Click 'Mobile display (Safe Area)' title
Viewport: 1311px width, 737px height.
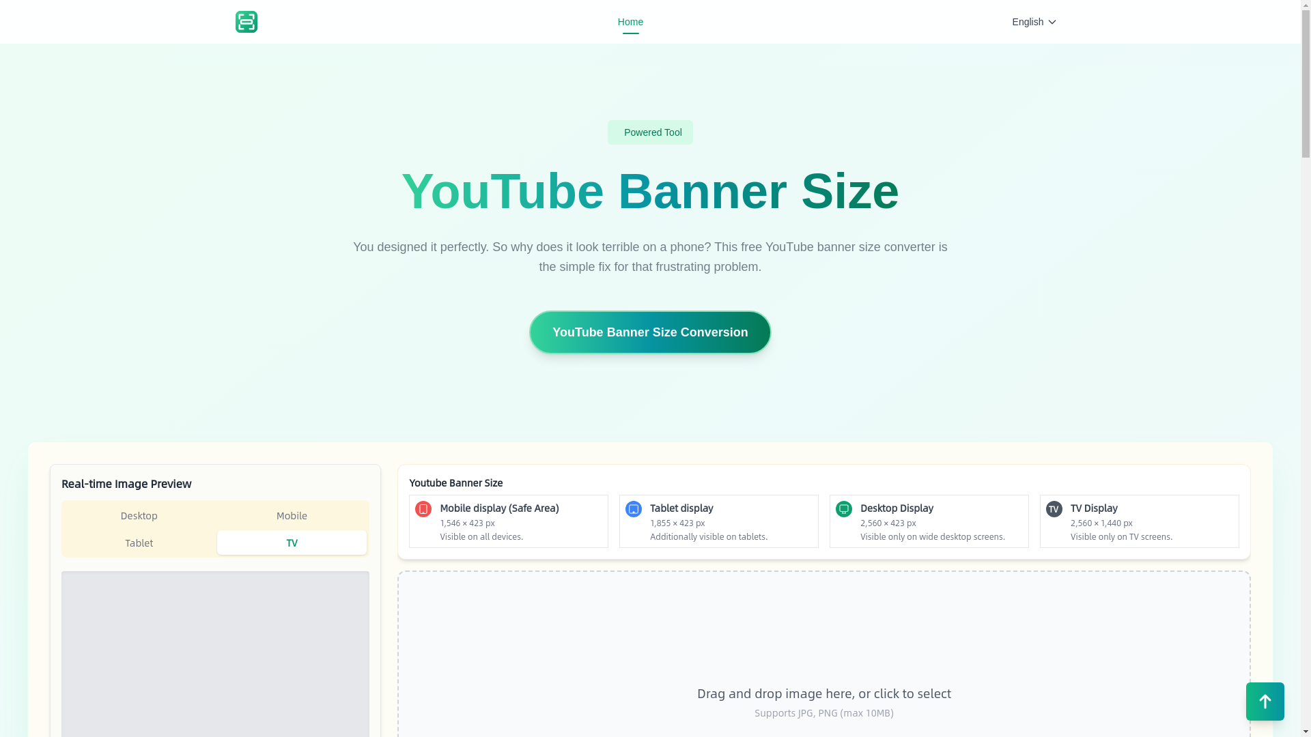tap(499, 508)
